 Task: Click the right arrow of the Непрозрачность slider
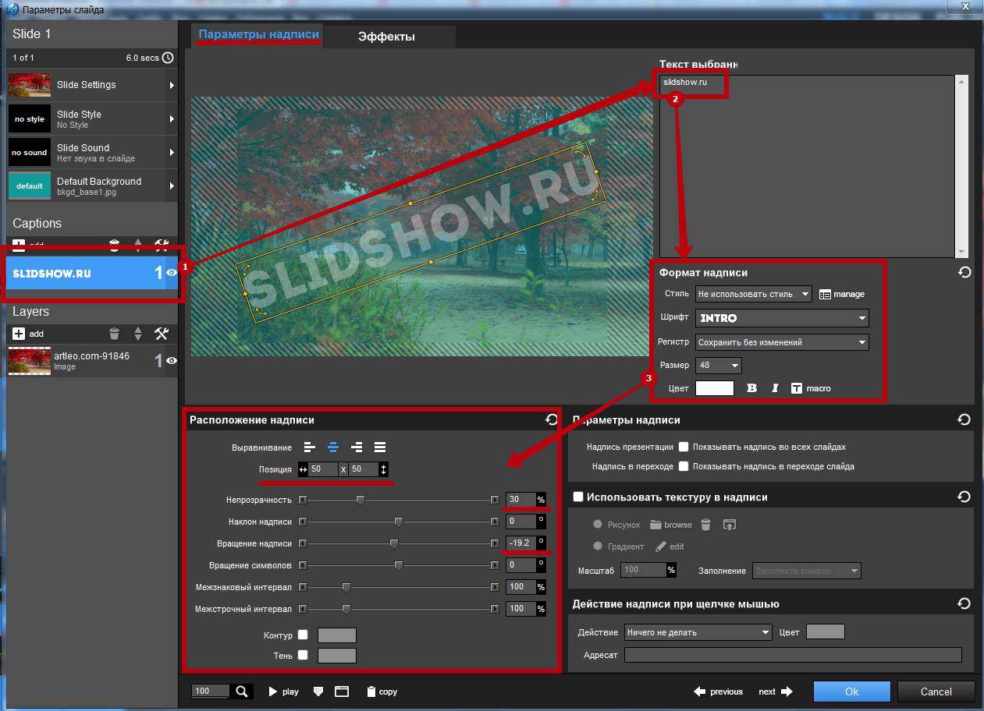pos(494,500)
